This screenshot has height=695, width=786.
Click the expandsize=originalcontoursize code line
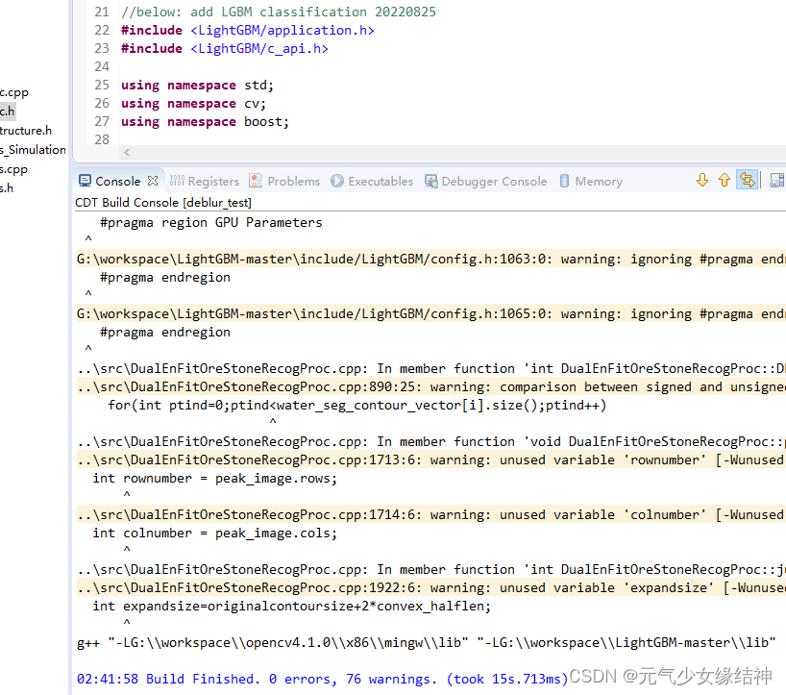point(292,607)
